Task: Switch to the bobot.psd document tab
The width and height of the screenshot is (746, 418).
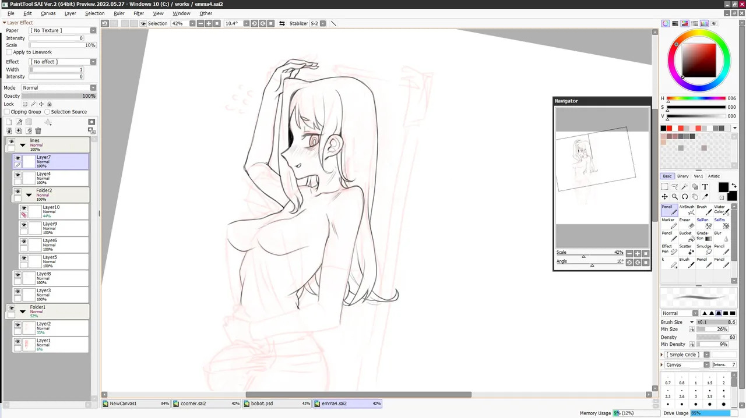Action: (x=277, y=403)
